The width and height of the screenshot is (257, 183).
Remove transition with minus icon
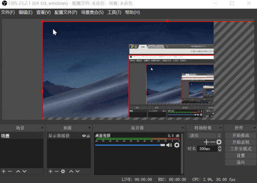(212, 142)
